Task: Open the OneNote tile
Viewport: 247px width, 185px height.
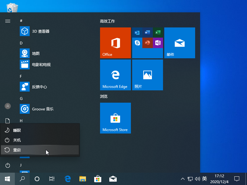Action: coord(157,43)
